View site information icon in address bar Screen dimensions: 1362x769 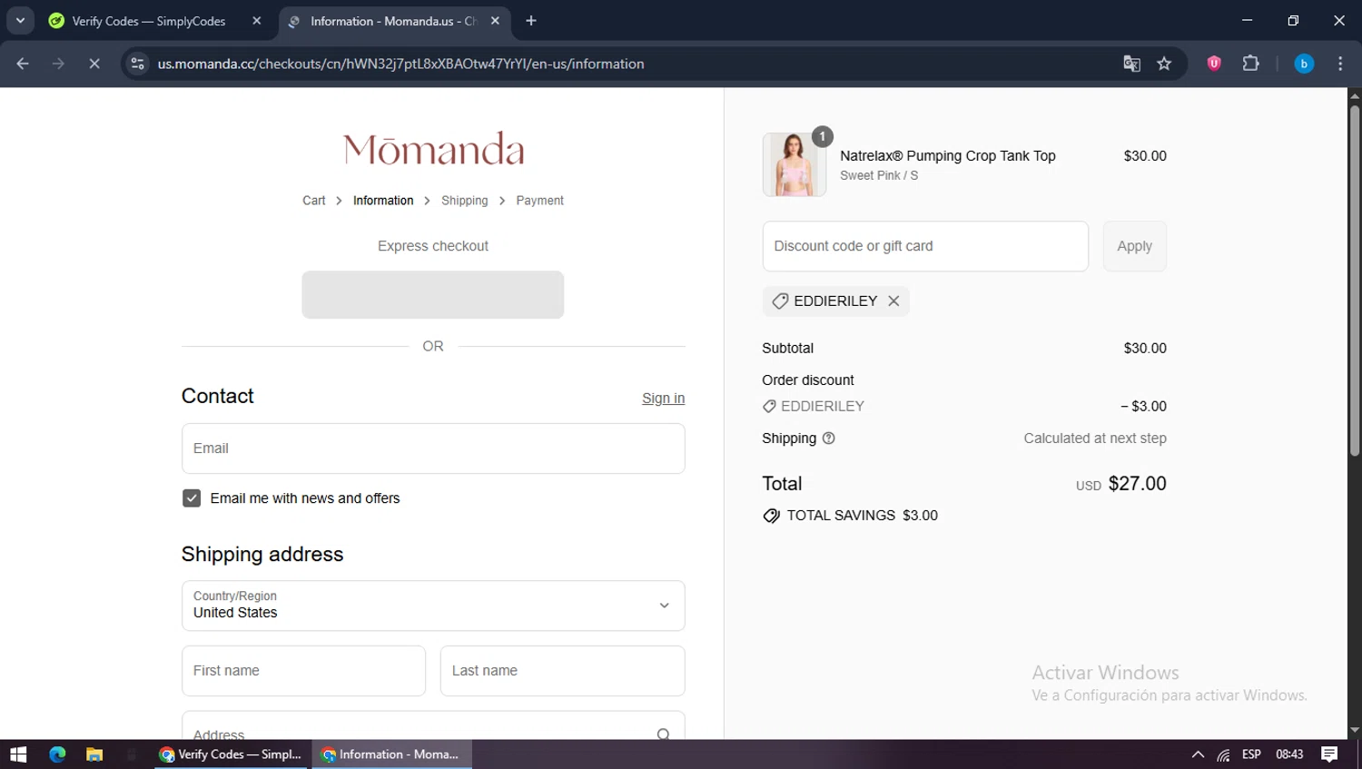[138, 64]
